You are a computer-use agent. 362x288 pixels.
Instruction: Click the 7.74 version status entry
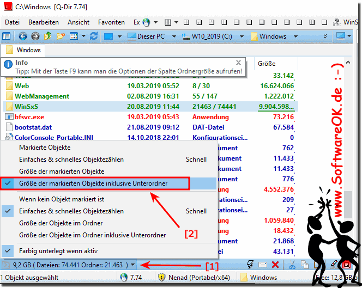click(131, 278)
